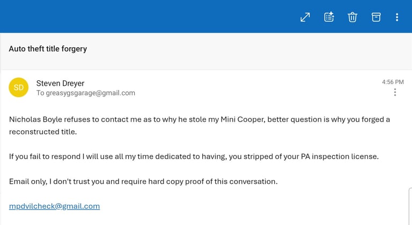Screen dimensions: 412x225
Task: Click the word To before recipient
Action: tap(40, 93)
